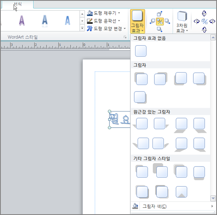Apply first perspective shadow, pointing left
This screenshot has width=217, height=215.
pyautogui.click(x=140, y=124)
